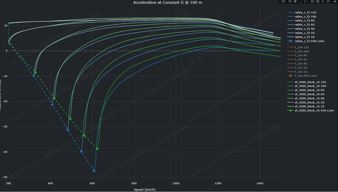Click the x-axis tick label 800
The image size is (338, 192).
(x=134, y=183)
